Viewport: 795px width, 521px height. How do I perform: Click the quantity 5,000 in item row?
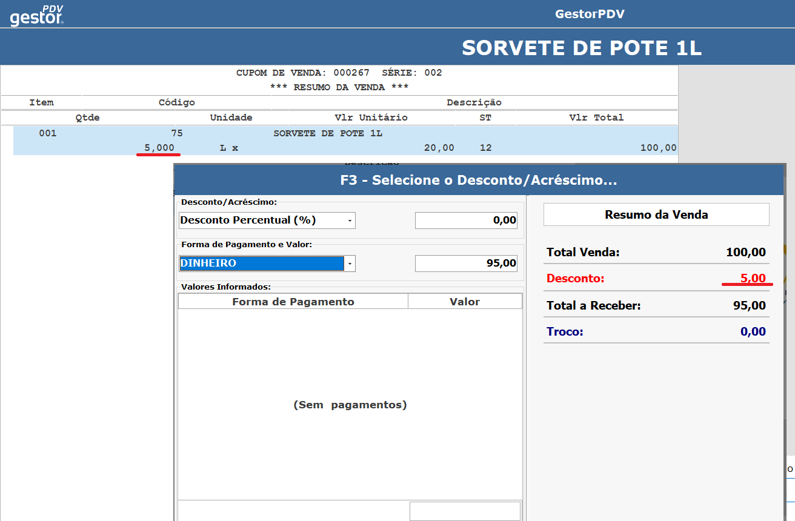[159, 148]
